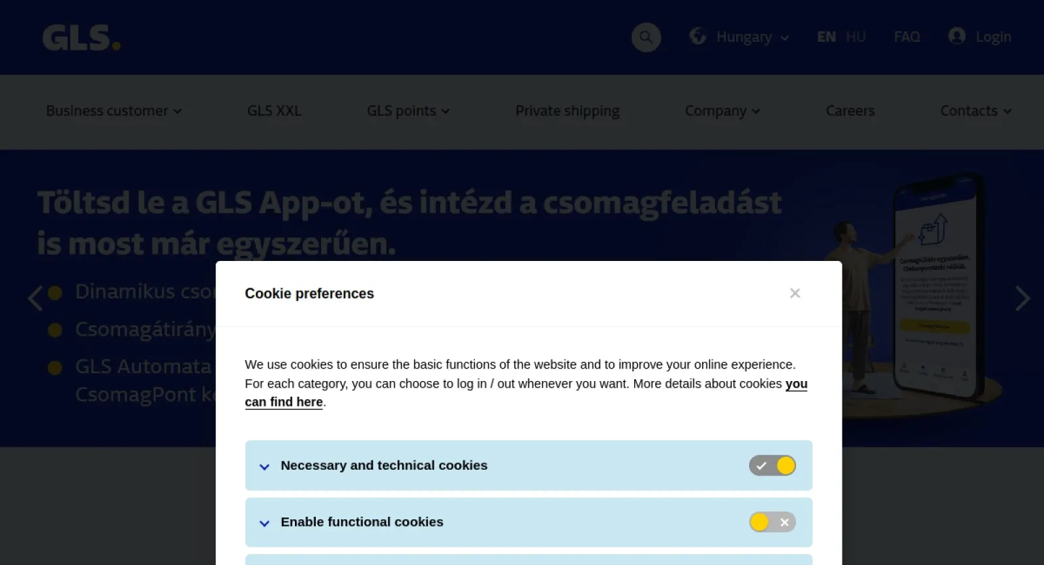Open the Company menu

(x=722, y=111)
